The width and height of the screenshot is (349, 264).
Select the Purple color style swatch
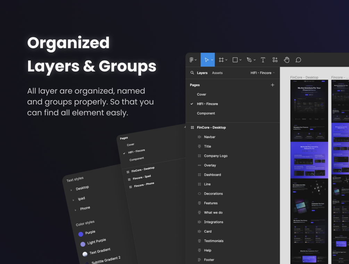[x=81, y=234]
